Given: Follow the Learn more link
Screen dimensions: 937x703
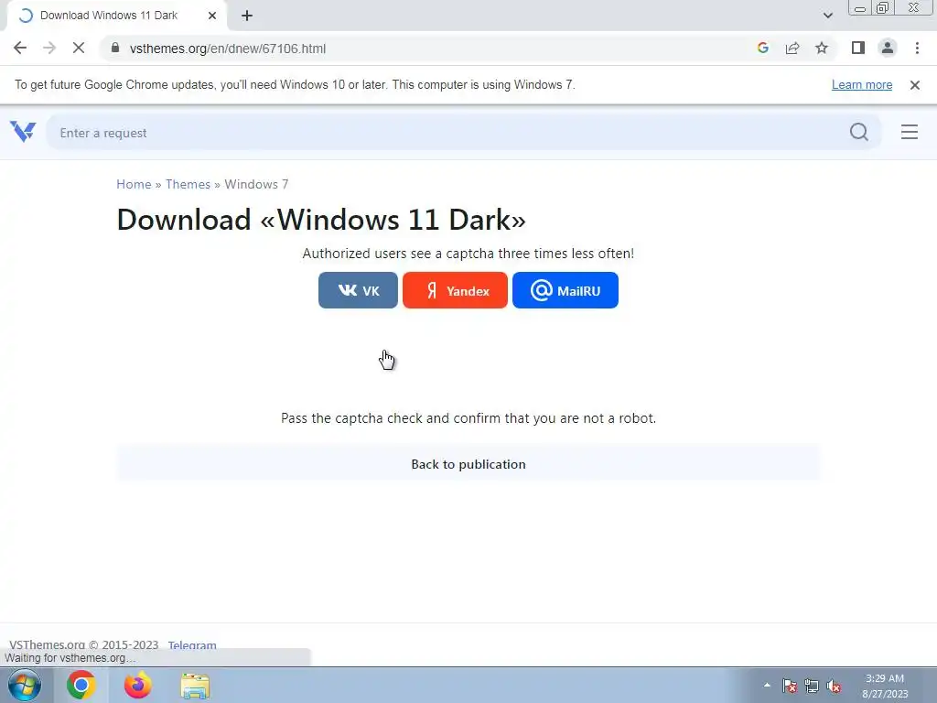Looking at the screenshot, I should (862, 85).
